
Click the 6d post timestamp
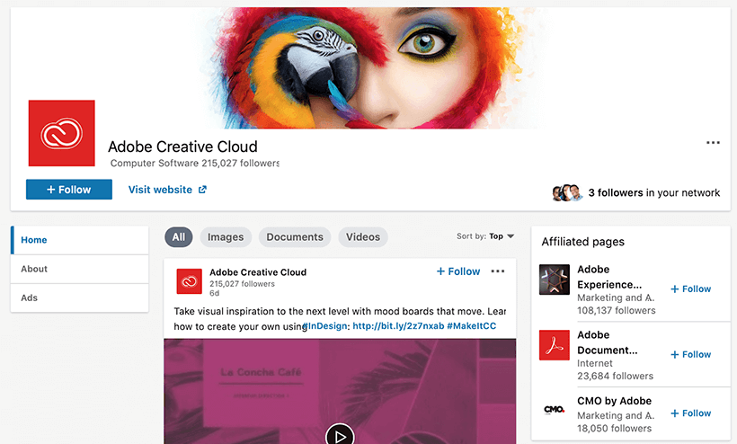(x=214, y=293)
